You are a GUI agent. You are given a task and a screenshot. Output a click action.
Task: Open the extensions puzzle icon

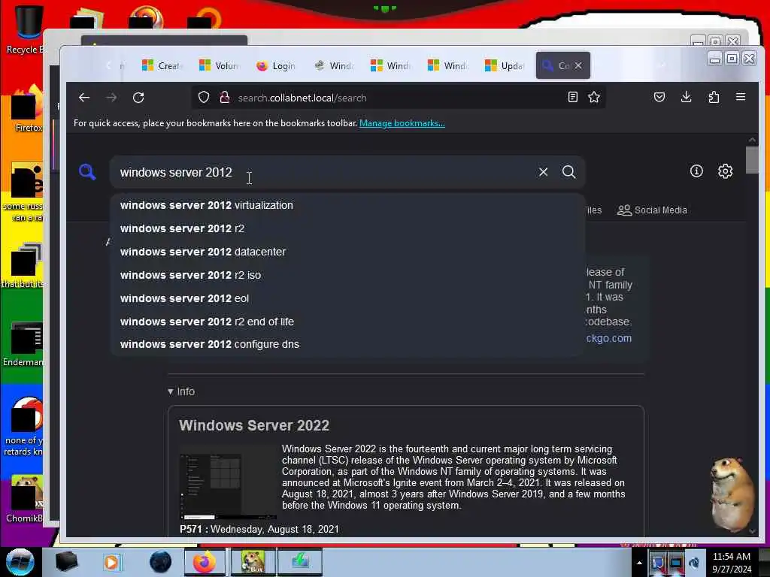point(714,97)
